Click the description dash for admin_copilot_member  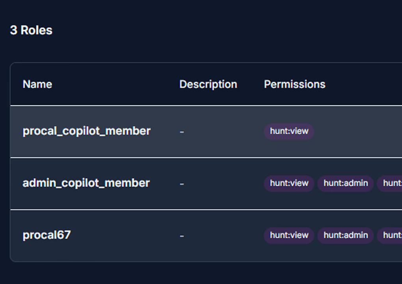[x=182, y=184]
